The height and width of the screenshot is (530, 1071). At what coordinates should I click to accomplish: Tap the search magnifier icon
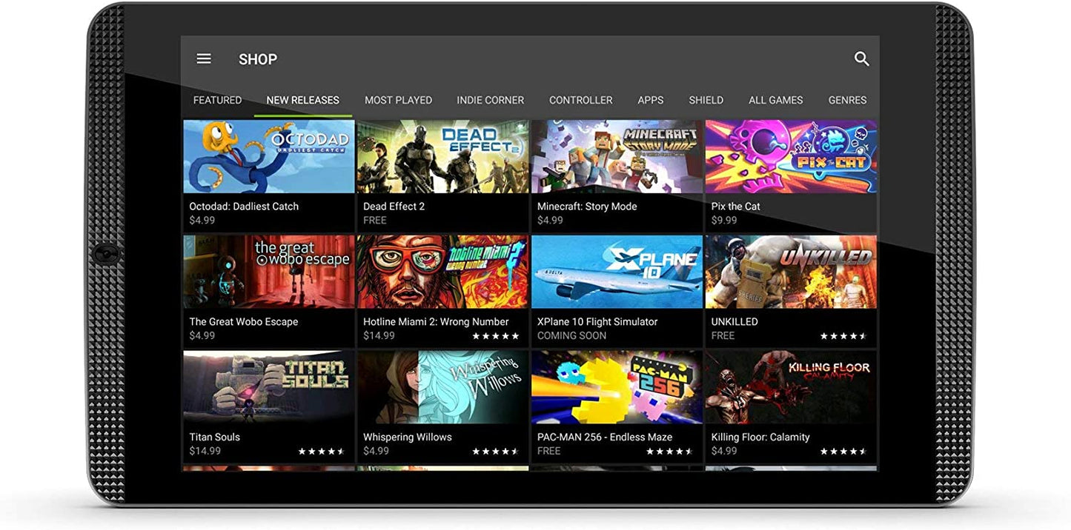pyautogui.click(x=861, y=59)
